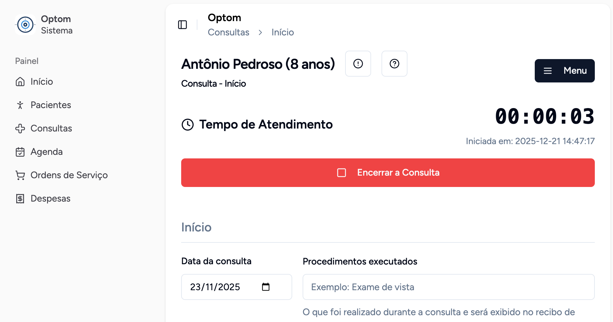Click the Optom eye logo icon

(25, 25)
